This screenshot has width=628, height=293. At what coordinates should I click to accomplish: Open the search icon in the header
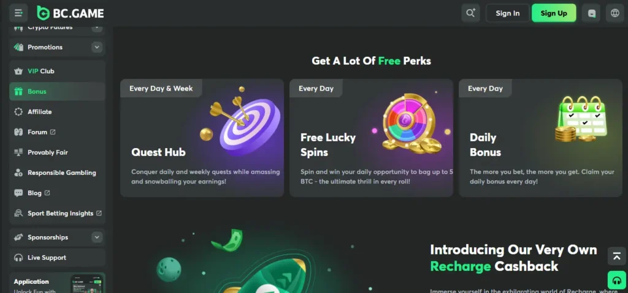pos(470,13)
